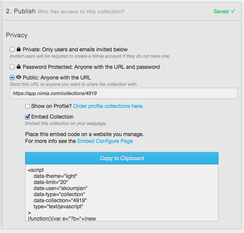Click inside the embed code text area
244x233 pixels.
pyautogui.click(x=122, y=193)
